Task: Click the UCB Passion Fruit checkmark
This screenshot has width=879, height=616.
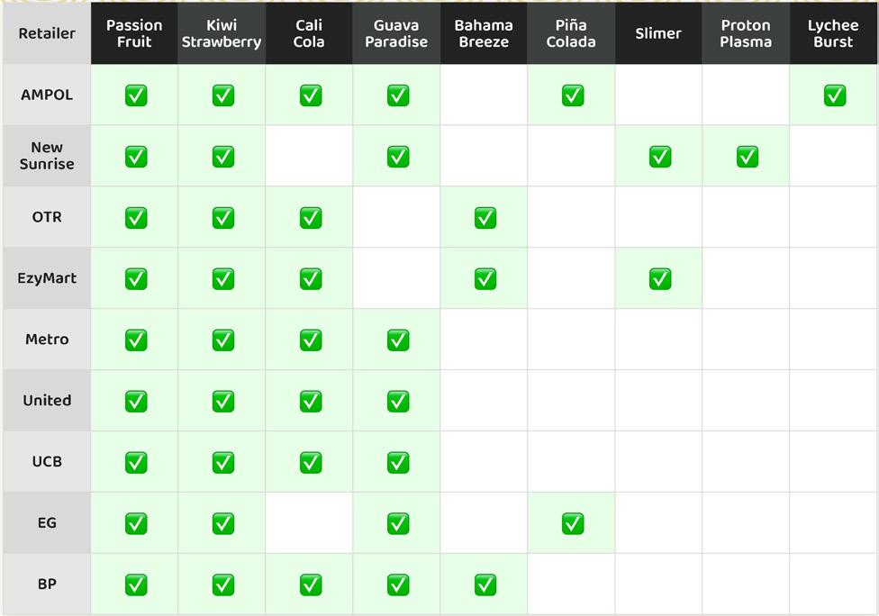Action: (136, 462)
